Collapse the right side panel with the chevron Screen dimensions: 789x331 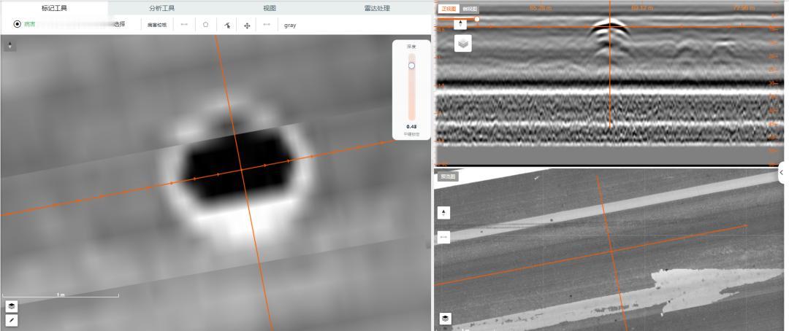tap(782, 172)
